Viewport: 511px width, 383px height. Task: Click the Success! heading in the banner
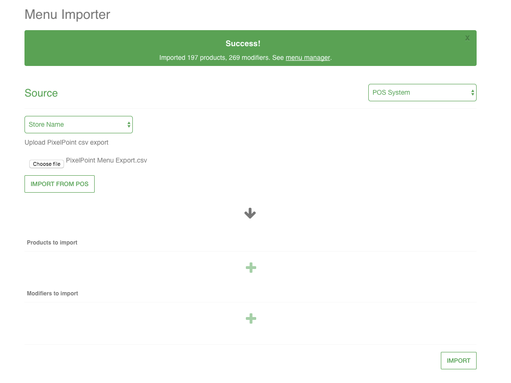(x=243, y=44)
